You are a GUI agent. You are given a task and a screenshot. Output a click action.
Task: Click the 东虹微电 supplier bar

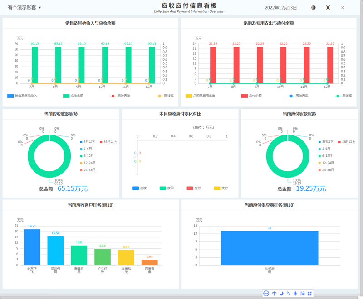click(x=270, y=248)
